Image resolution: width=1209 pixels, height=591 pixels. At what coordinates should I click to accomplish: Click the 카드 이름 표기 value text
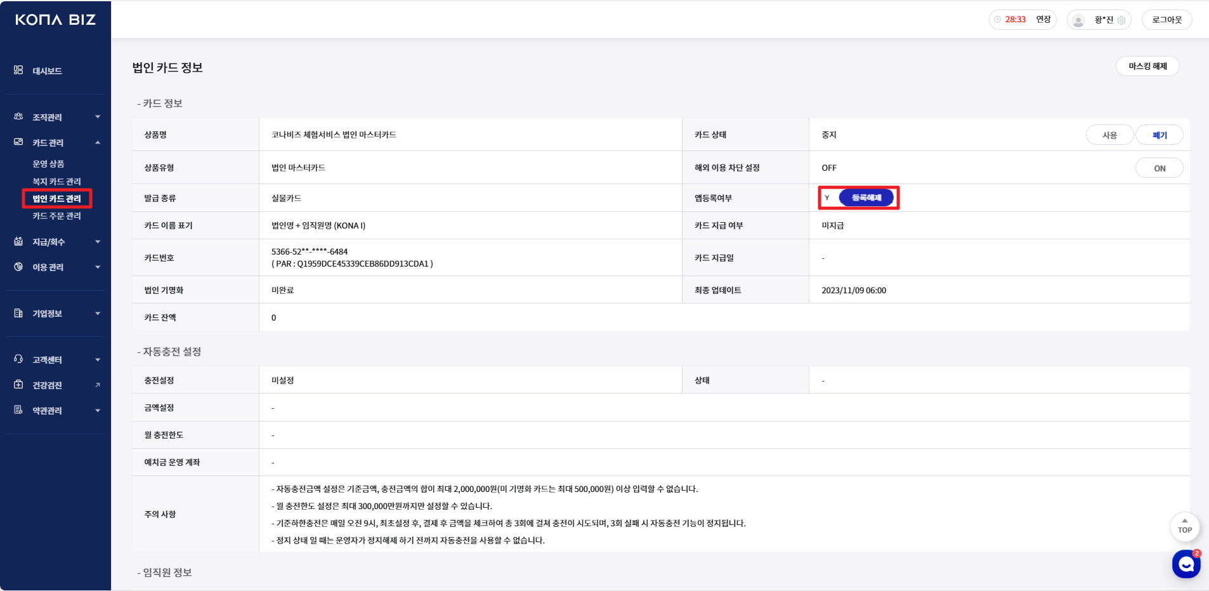point(318,225)
